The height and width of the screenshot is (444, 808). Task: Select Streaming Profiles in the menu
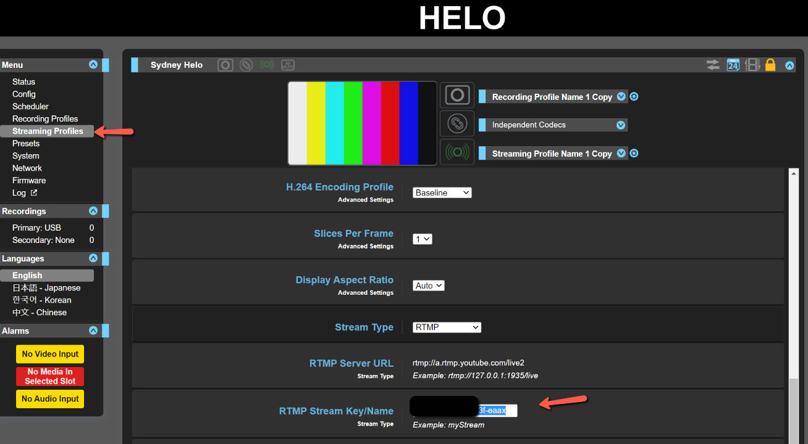47,131
